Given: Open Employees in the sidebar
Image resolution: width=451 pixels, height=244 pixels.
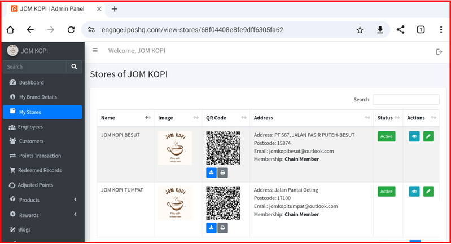Looking at the screenshot, I should click(x=31, y=127).
